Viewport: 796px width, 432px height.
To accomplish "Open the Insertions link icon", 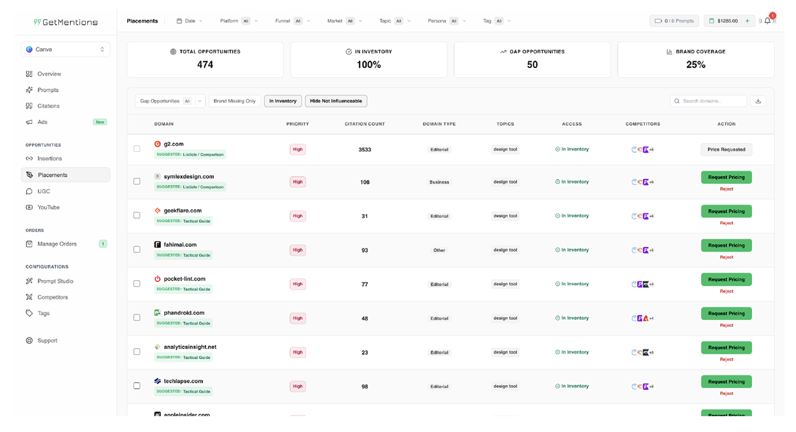I will pos(29,159).
